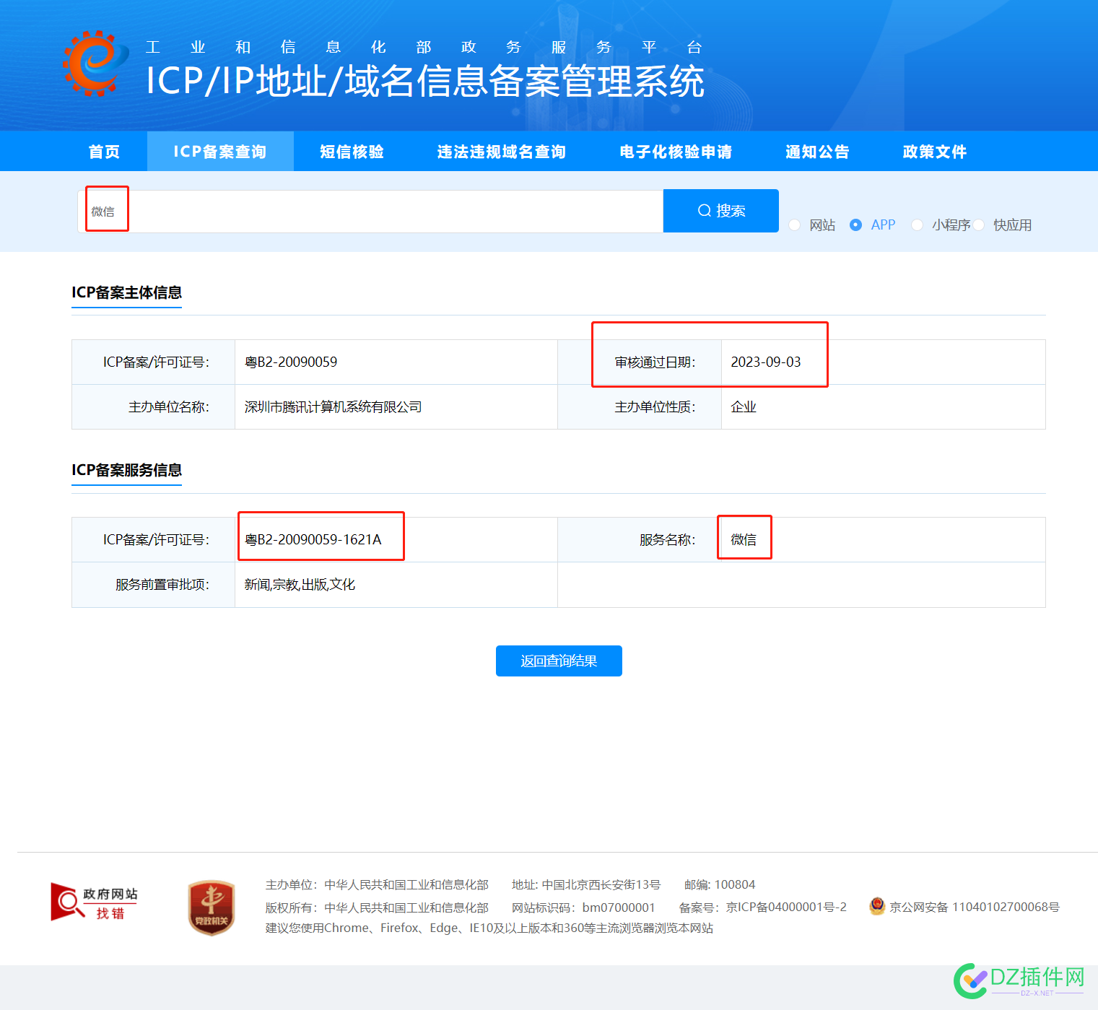Open the 首页 navigation tab

[x=105, y=152]
